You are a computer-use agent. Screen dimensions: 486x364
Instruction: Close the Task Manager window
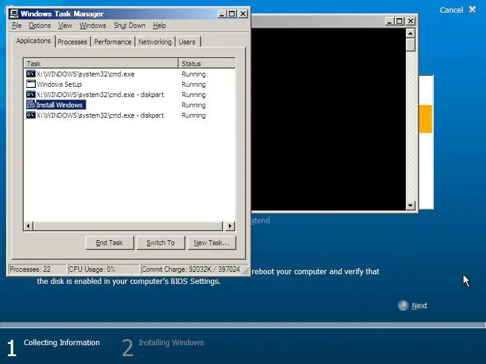pyautogui.click(x=243, y=14)
